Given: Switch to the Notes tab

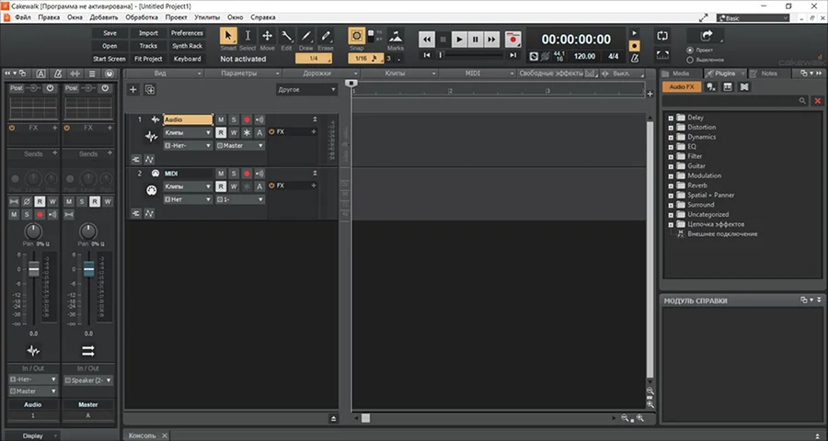Looking at the screenshot, I should coord(769,73).
